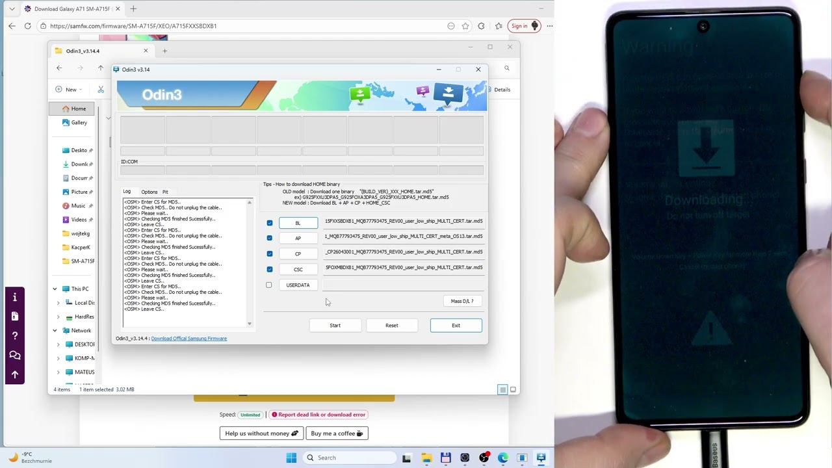Open the Explorer search icon
832x468 pixels.
click(x=506, y=68)
